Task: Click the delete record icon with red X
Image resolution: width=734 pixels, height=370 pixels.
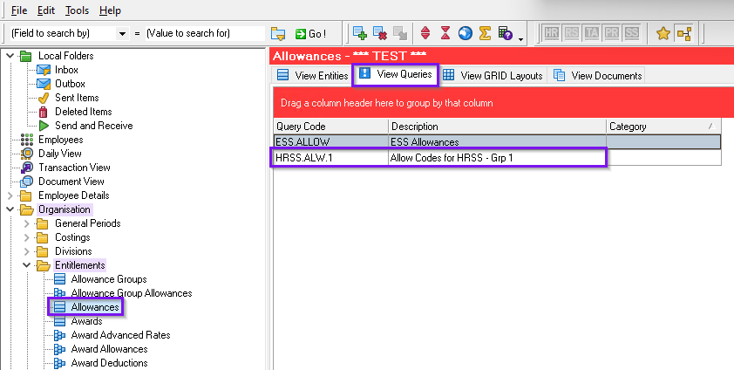Action: [380, 33]
